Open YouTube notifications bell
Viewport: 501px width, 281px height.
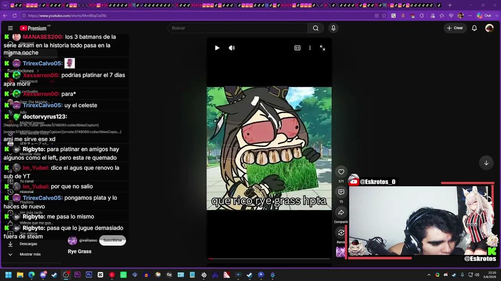(474, 28)
